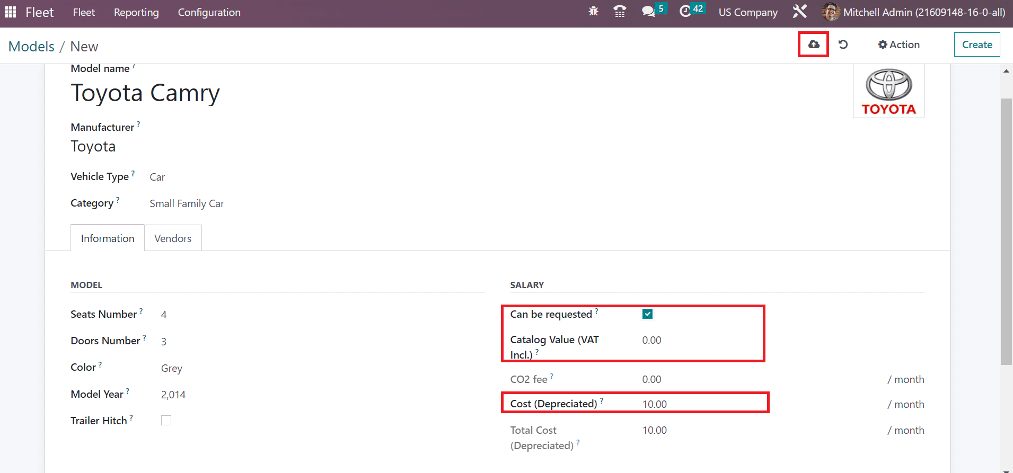The width and height of the screenshot is (1013, 473).
Task: Click the Create button
Action: (977, 44)
